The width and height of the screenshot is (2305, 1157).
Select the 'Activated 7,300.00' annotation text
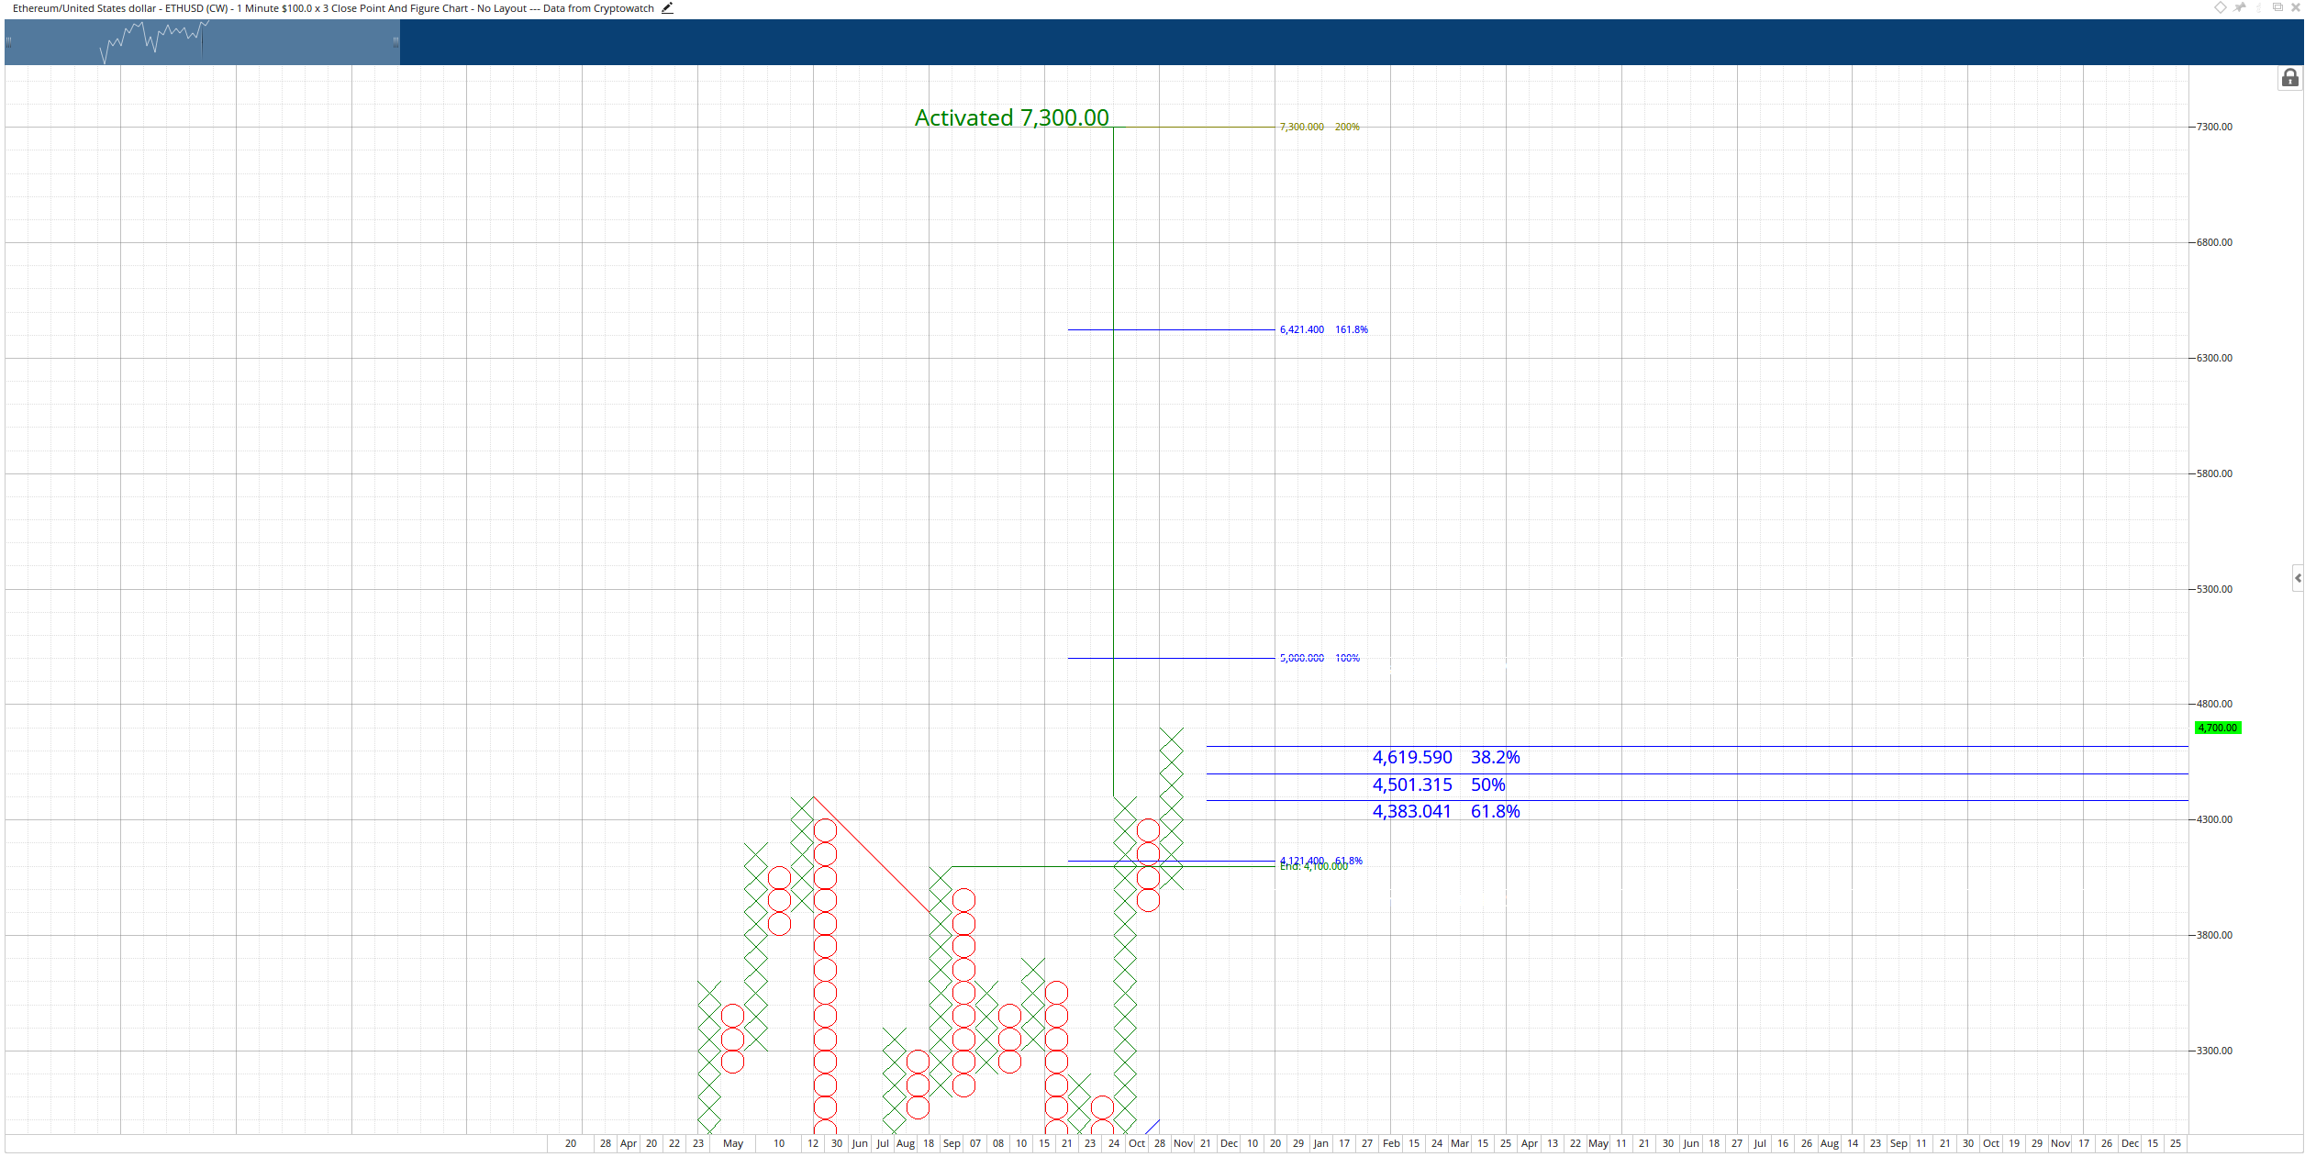1012,117
